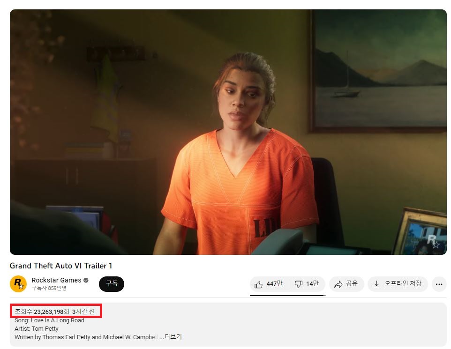Screen dimensions: 451x349
Task: Click the verified checkmark badge
Action: (x=86, y=280)
